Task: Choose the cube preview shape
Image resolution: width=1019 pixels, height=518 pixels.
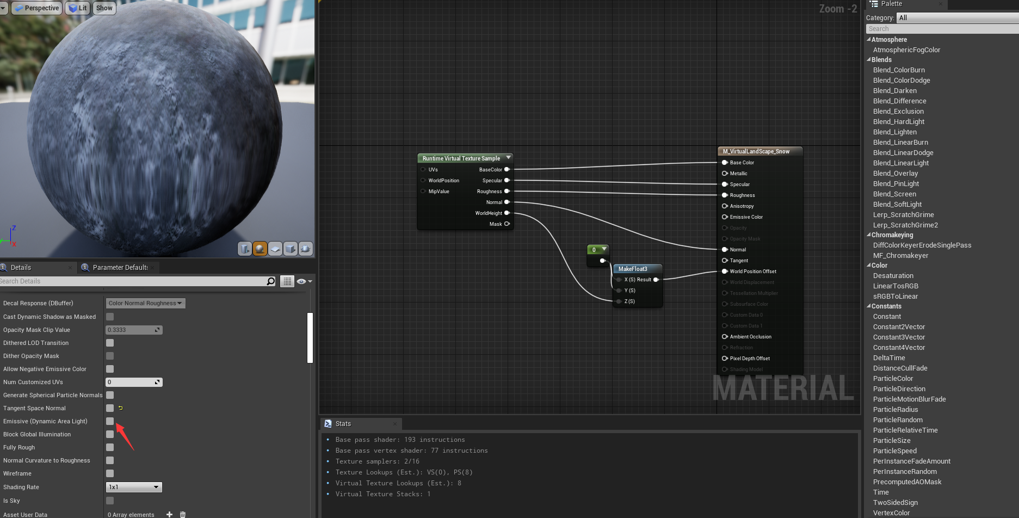Action: [291, 249]
